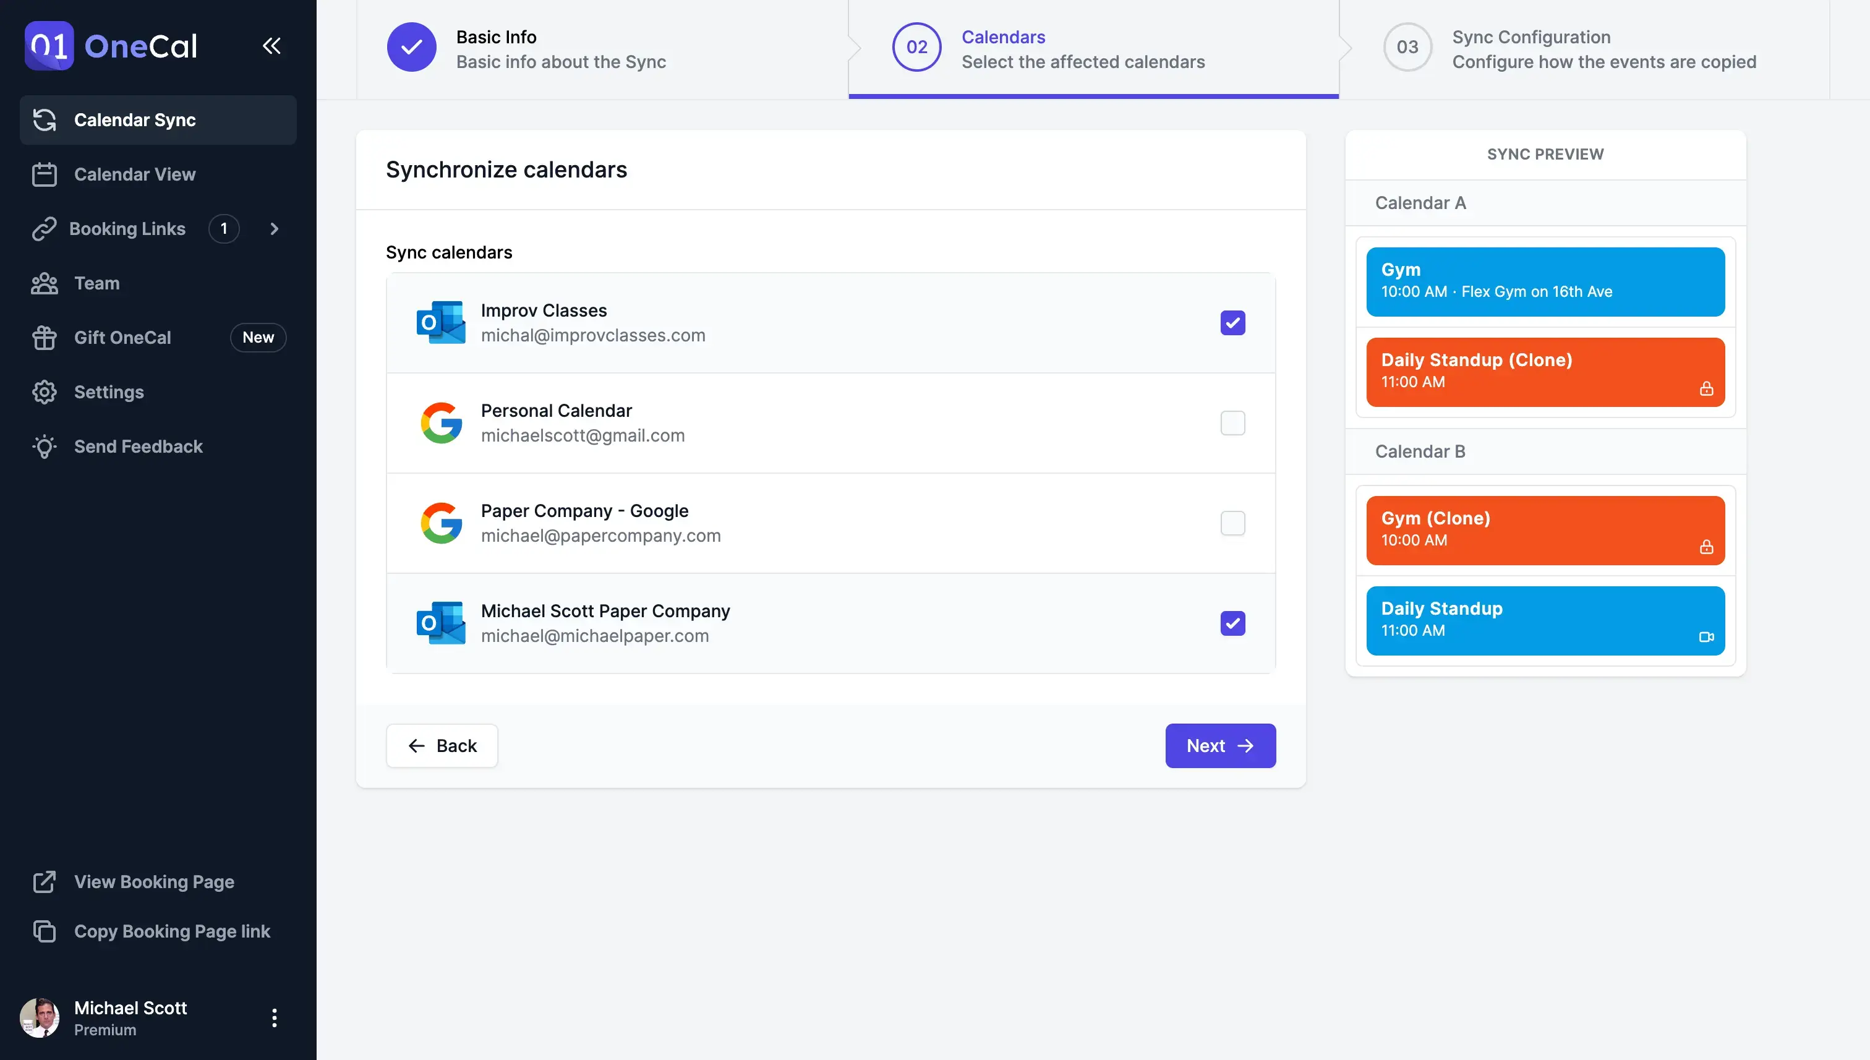Viewport: 1870px width, 1060px height.
Task: Open the View Booking Page link
Action: pyautogui.click(x=154, y=881)
